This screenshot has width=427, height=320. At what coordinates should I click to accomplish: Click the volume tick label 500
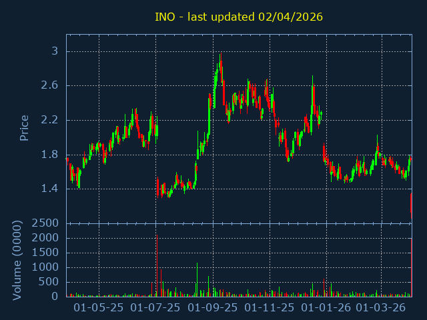click(x=49, y=282)
